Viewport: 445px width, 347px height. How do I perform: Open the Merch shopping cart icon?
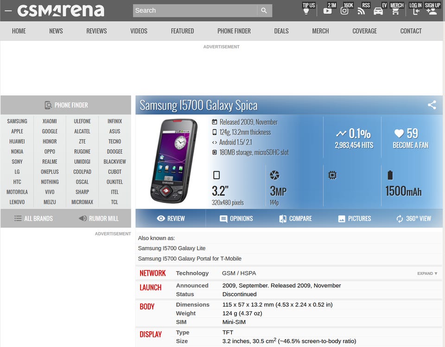395,11
